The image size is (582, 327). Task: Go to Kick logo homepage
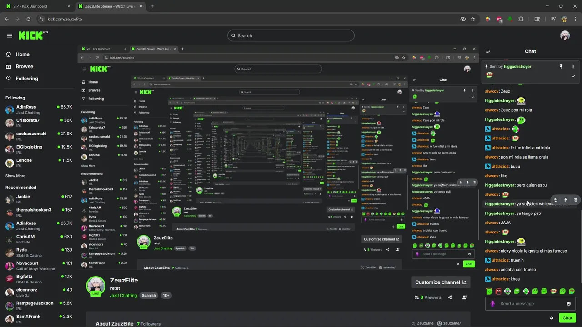[x=33, y=35]
